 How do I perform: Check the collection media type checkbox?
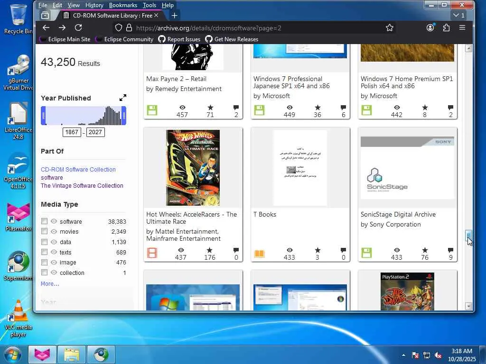click(x=44, y=273)
